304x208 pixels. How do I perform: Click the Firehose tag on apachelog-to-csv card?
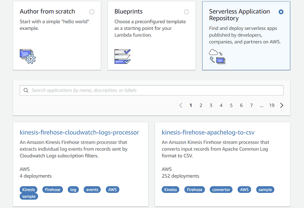(x=195, y=190)
